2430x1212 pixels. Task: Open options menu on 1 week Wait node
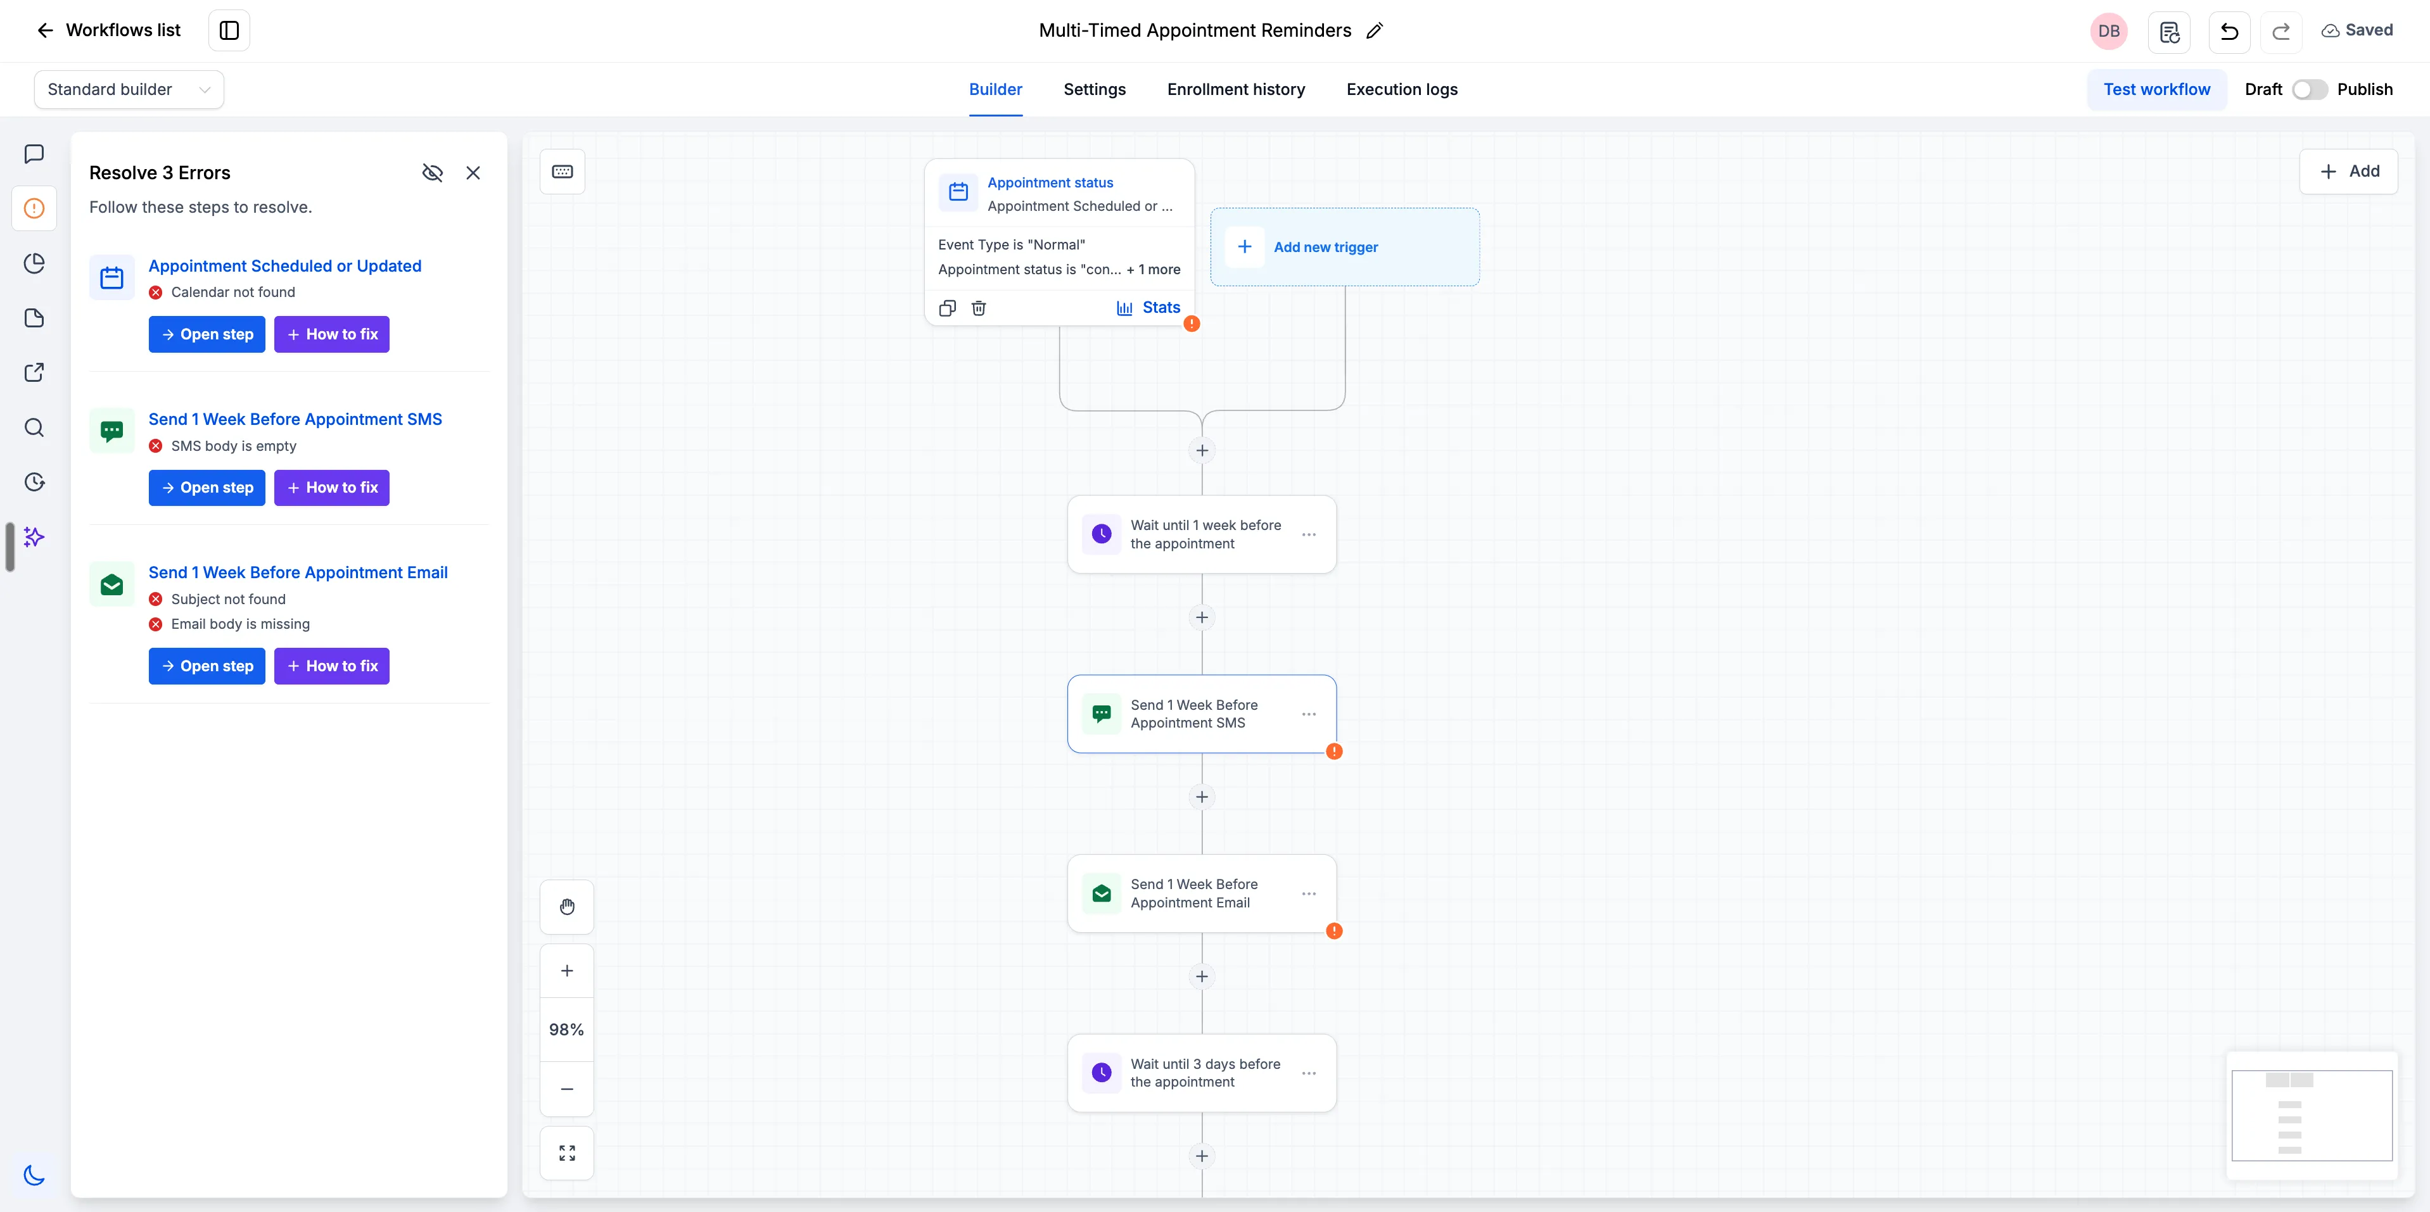(x=1308, y=535)
